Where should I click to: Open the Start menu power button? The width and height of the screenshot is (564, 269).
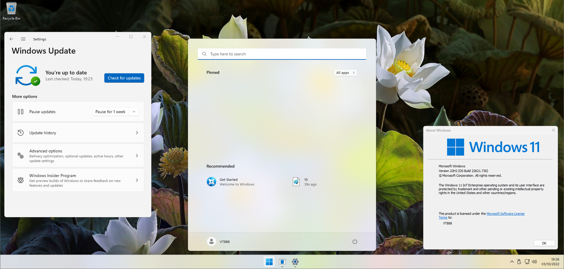pyautogui.click(x=355, y=241)
